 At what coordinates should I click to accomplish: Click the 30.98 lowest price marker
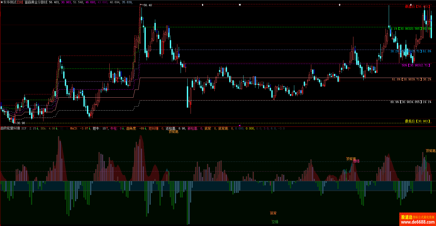21,123
